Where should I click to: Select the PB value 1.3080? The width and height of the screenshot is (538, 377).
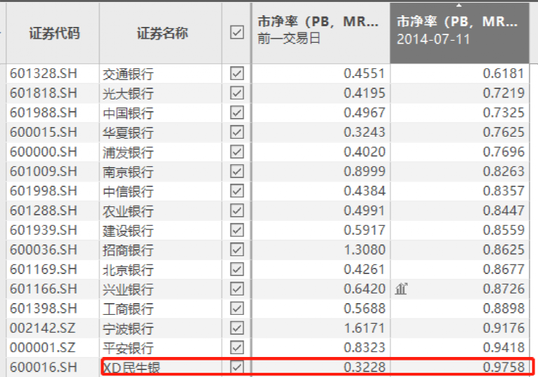(x=365, y=249)
